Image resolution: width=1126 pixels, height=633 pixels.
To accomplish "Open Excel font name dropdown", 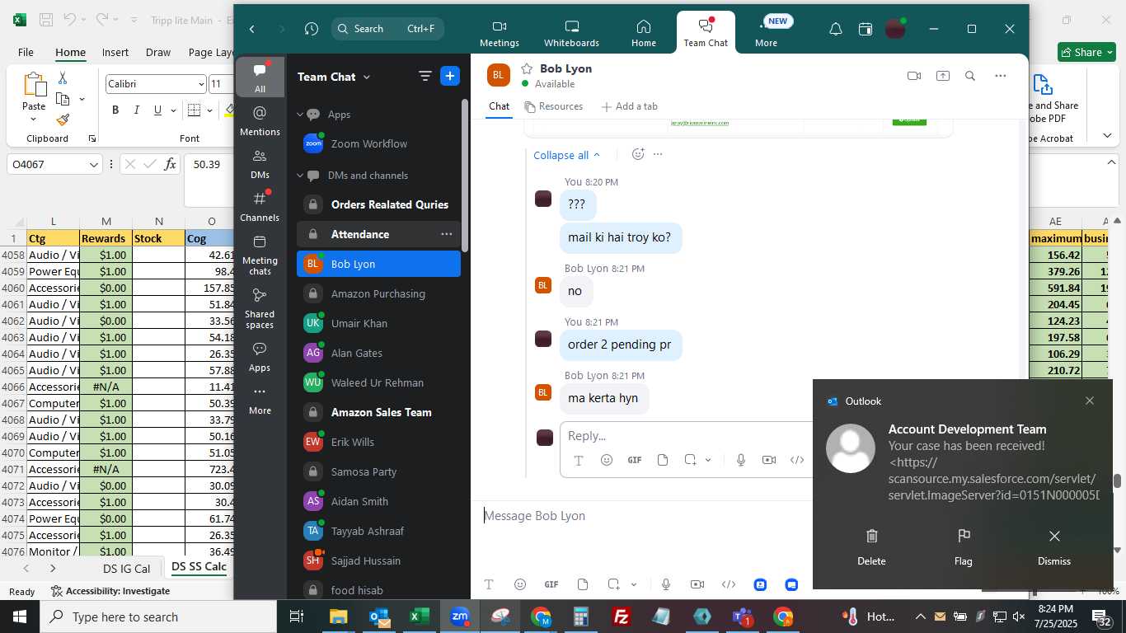I will tap(201, 84).
